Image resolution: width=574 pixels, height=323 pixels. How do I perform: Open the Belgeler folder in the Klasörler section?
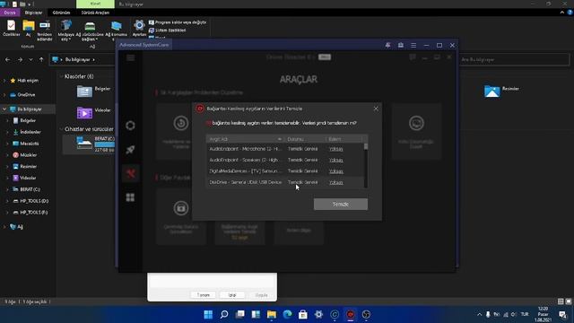(x=93, y=91)
